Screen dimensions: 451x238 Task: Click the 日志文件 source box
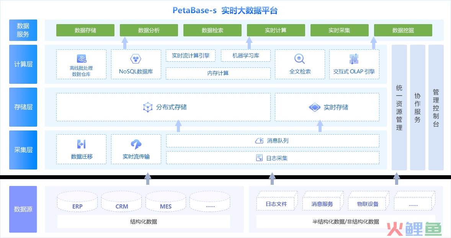(x=277, y=201)
